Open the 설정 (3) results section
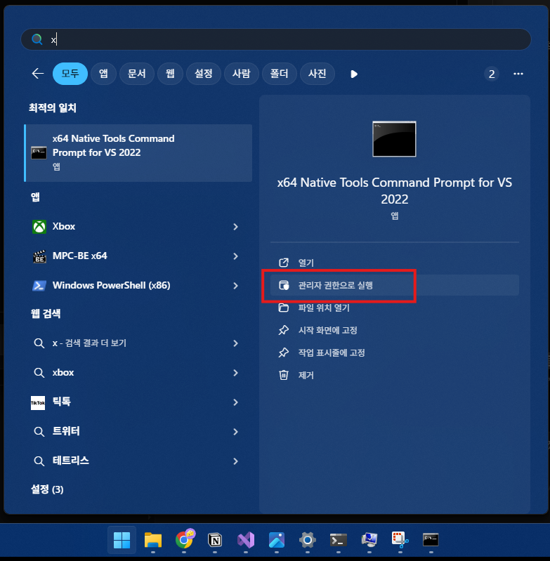 click(x=47, y=489)
